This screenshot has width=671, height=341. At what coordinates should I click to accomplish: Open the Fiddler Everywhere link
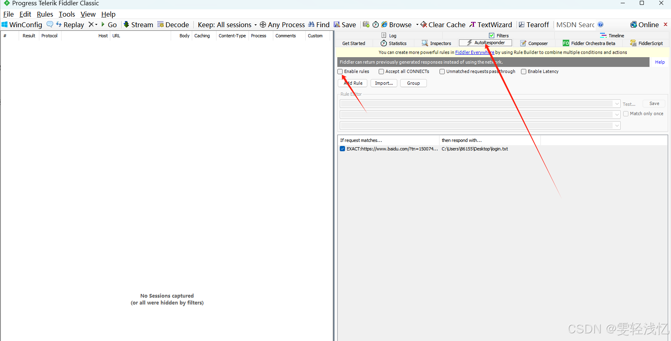[x=475, y=52]
